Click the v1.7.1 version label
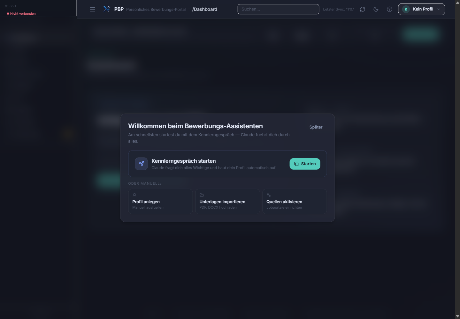 (11, 6)
